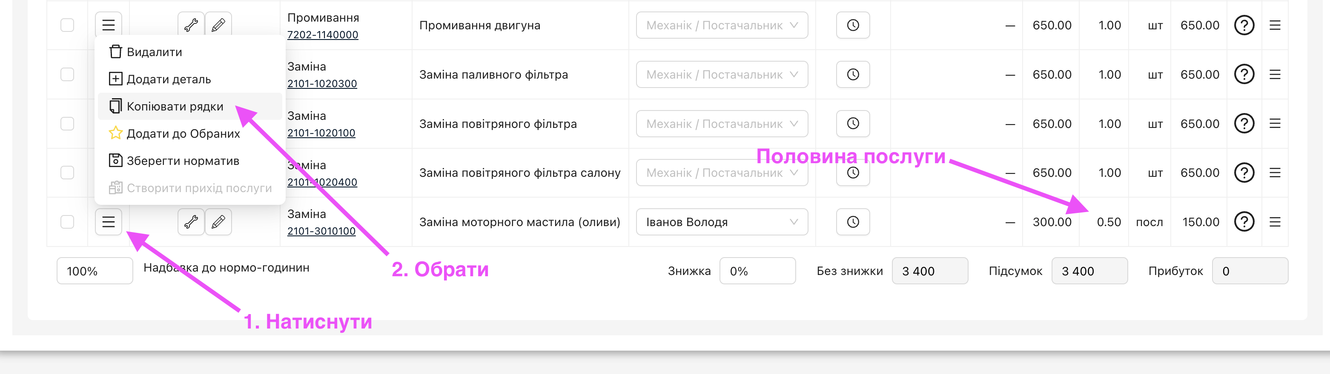
Task: Expand mechanic dropdown for Промивання двигуна
Action: (x=721, y=25)
